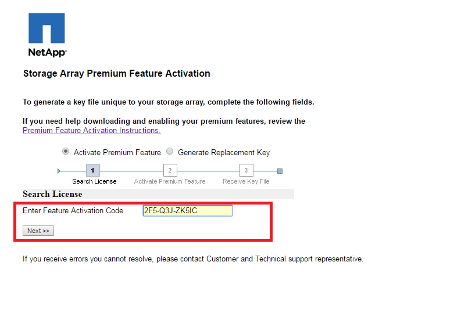Click the Receive Key File step label
Screen dimensions: 454x312
point(246,181)
